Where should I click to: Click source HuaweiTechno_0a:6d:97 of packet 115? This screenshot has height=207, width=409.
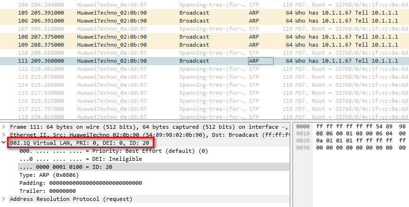112,93
